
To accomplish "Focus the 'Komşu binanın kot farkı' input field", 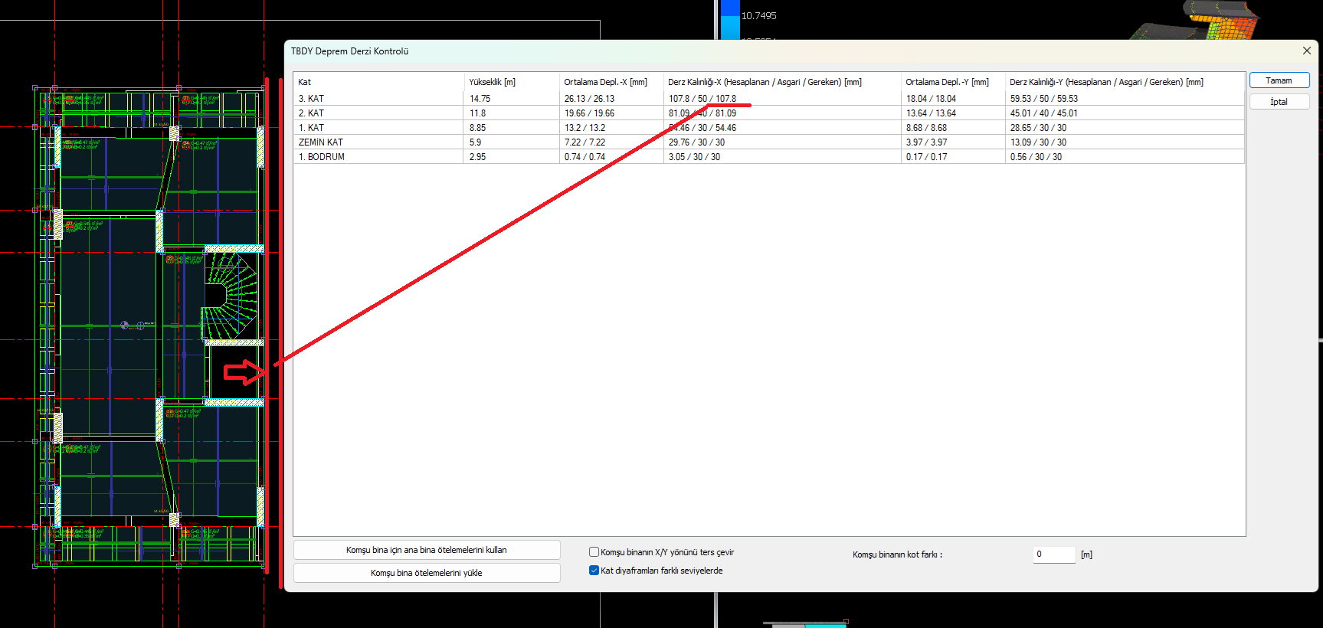I will pos(1054,554).
